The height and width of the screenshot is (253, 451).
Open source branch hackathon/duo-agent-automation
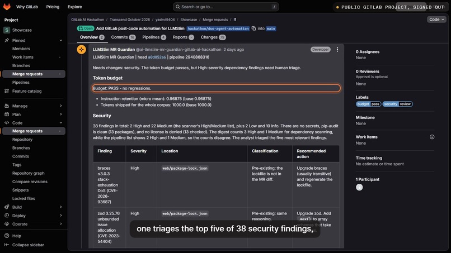pos(218,28)
